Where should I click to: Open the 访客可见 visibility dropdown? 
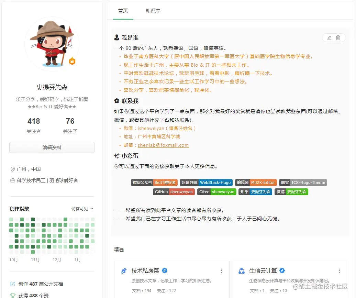82,209
